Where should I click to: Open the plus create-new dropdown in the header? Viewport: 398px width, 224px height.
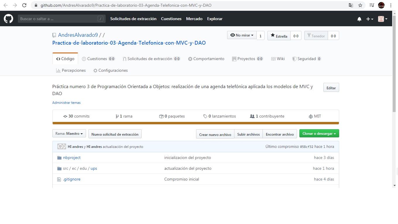coord(369,19)
